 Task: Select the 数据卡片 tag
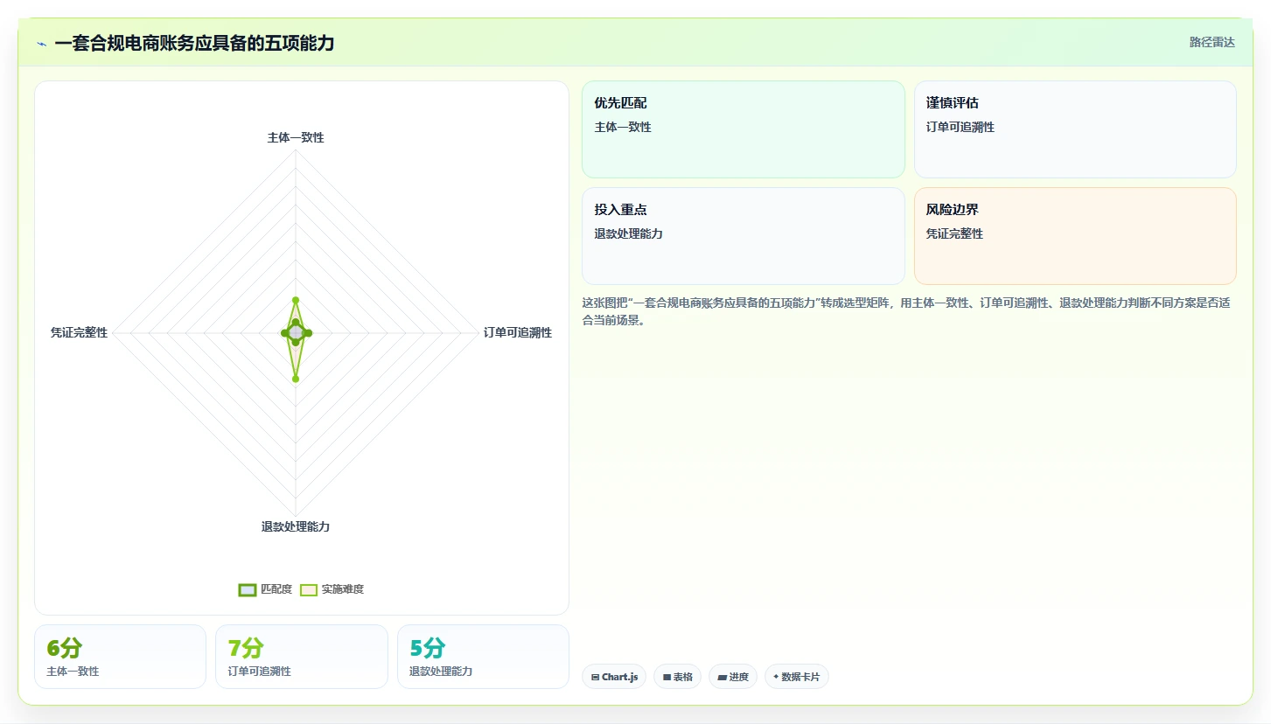tap(797, 677)
